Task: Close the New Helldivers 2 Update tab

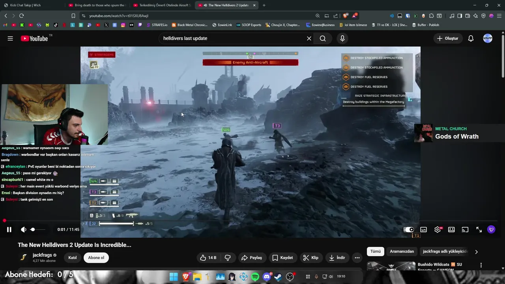Action: [254, 5]
